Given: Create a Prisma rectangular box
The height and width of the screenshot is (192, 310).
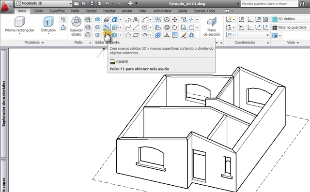Looking at the screenshot, I should pyautogui.click(x=19, y=24).
